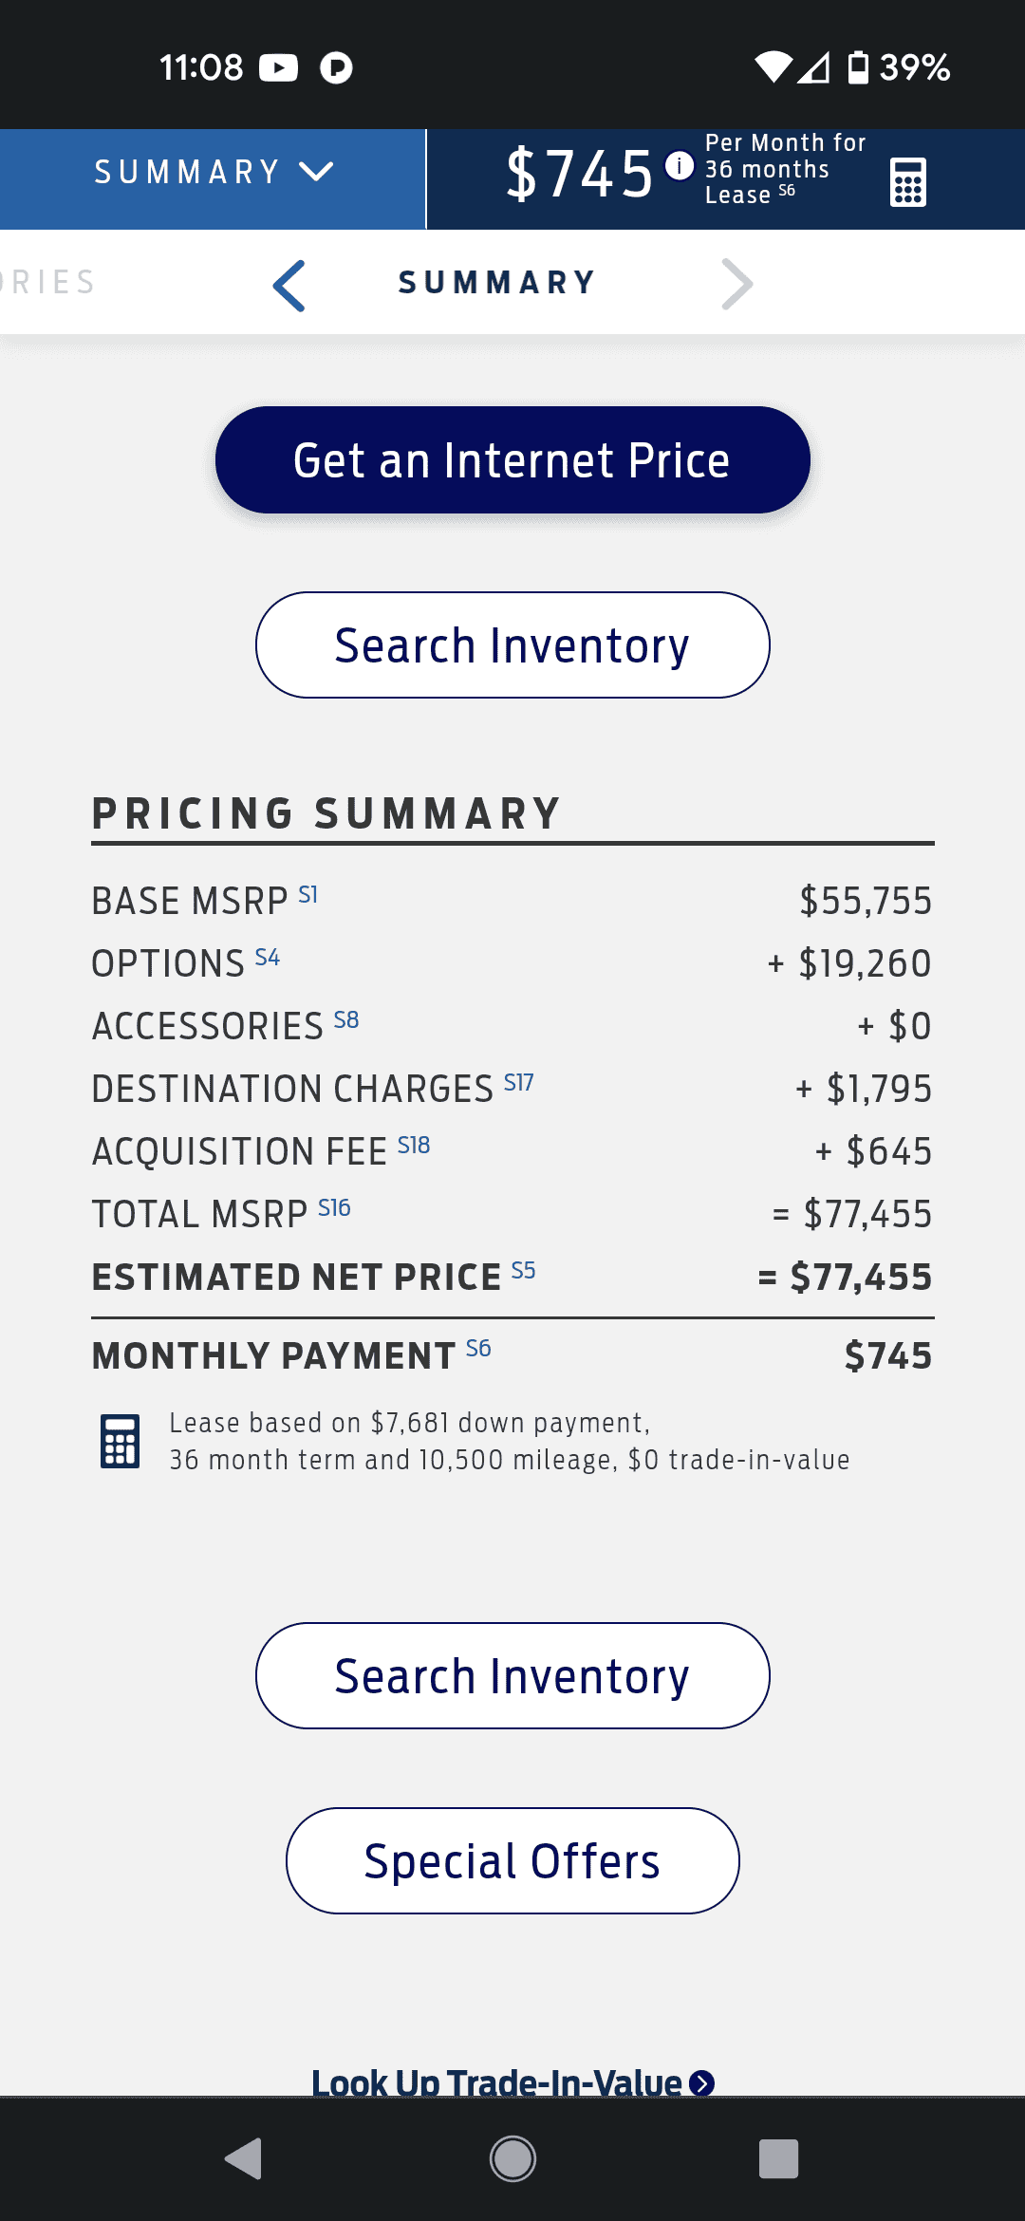Viewport: 1025px width, 2221px height.
Task: Tap the top Search Inventory button
Action: [x=512, y=645]
